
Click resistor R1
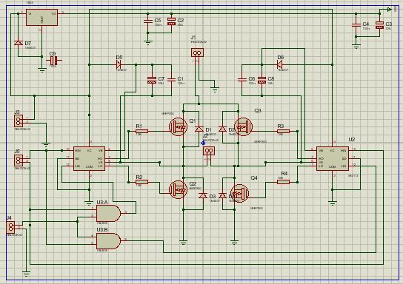tap(141, 132)
